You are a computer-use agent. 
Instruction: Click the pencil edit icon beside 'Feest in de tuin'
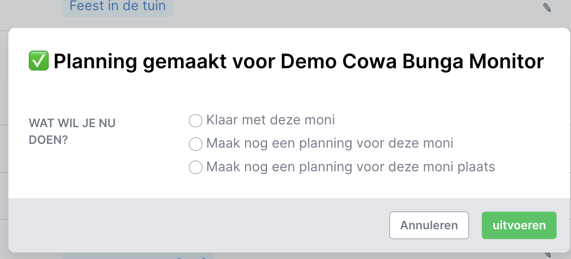pos(547,7)
